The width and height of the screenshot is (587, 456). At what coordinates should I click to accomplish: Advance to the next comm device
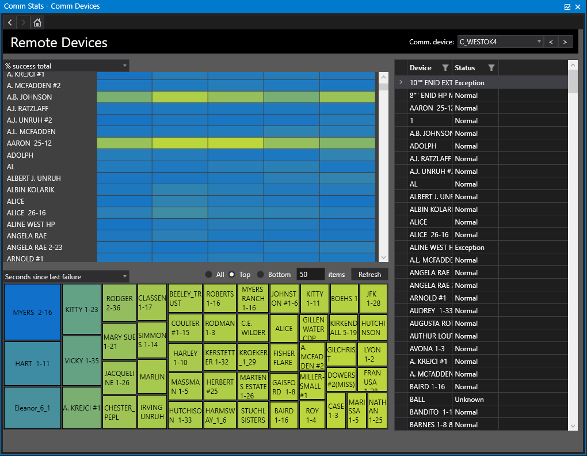click(x=565, y=41)
